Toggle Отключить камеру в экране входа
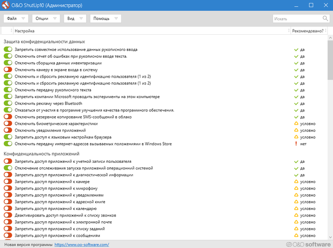Image resolution: width=333 pixels, height=248 pixels. click(x=8, y=69)
